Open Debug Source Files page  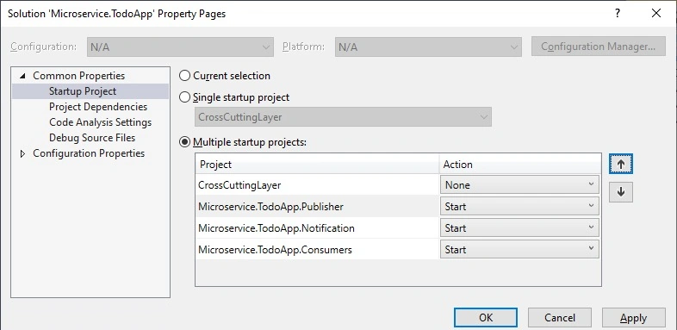(92, 138)
